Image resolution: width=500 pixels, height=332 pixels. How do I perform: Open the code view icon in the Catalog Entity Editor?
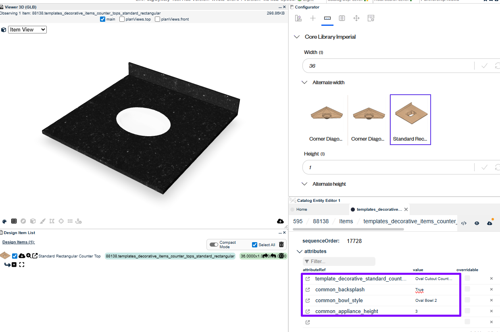464,223
